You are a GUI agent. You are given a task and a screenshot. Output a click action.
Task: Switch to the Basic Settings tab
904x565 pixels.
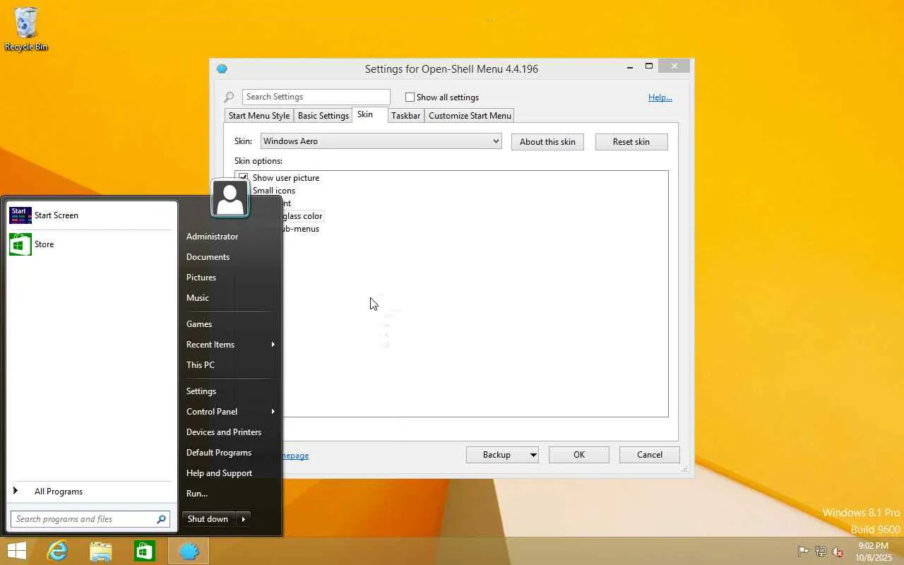pos(323,116)
